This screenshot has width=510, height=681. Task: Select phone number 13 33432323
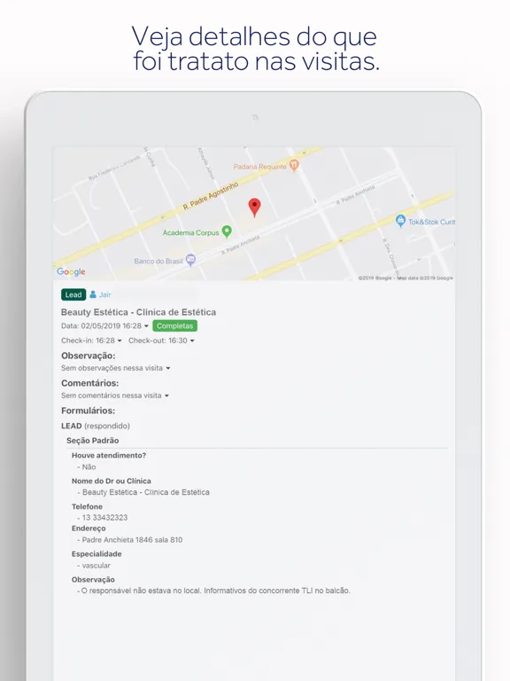tap(104, 517)
